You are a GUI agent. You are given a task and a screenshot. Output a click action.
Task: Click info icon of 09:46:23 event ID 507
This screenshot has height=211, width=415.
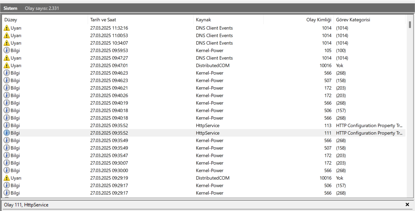click(x=7, y=81)
